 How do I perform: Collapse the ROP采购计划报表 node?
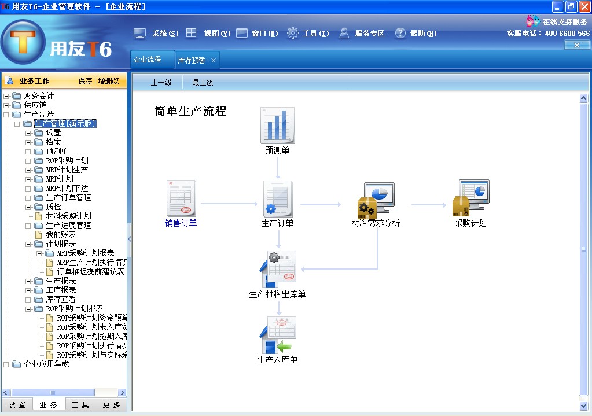(28, 309)
